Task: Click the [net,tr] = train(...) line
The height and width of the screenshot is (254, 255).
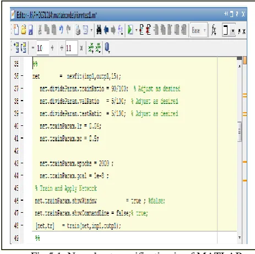Action: [78, 226]
